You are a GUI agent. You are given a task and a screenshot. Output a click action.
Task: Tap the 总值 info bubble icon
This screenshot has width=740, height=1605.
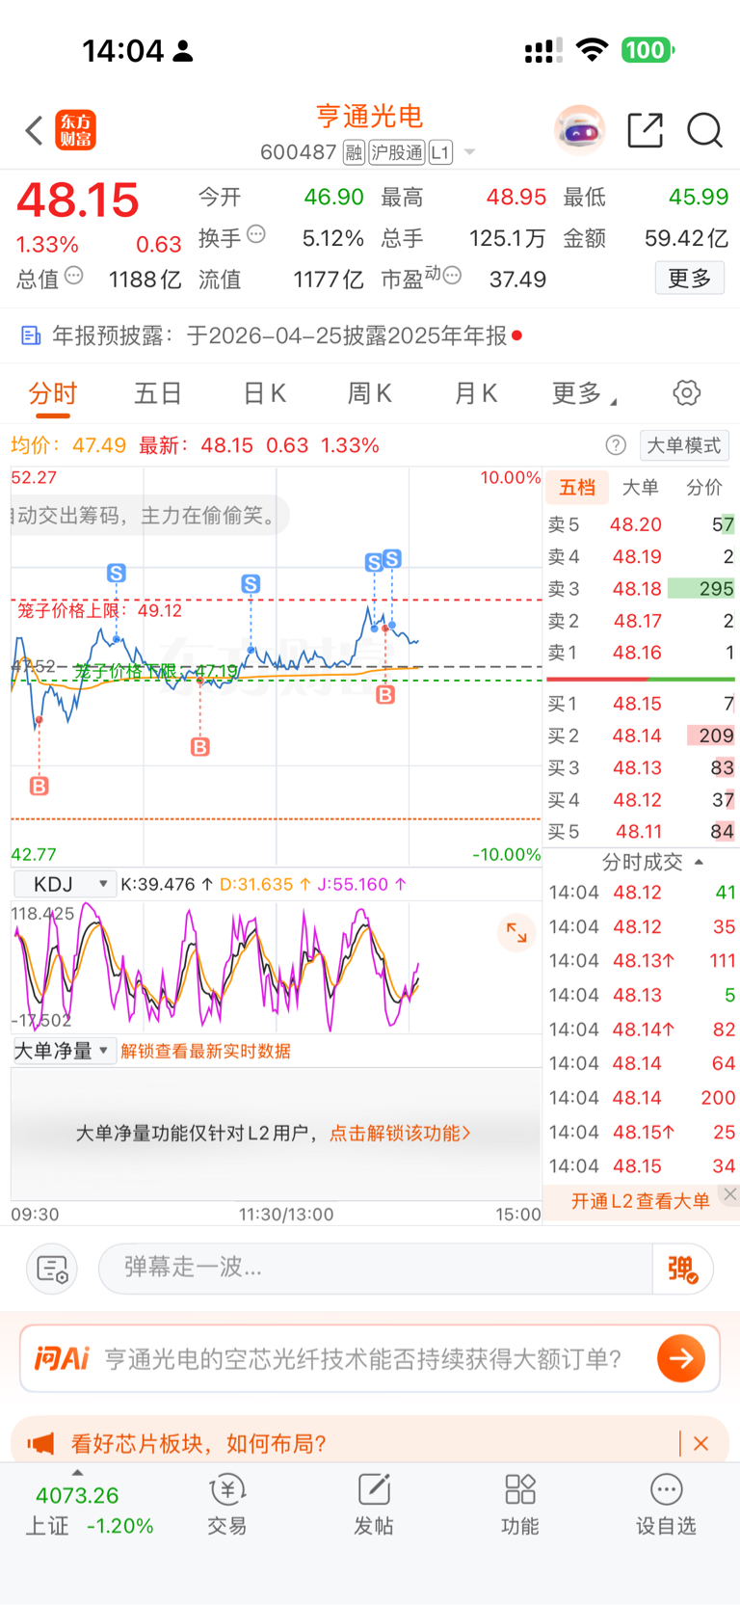(73, 276)
